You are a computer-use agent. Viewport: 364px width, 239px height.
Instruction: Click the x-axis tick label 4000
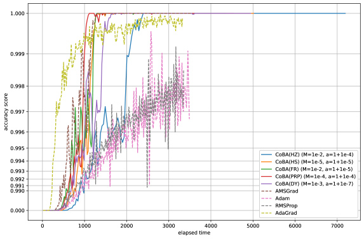coord(211,226)
